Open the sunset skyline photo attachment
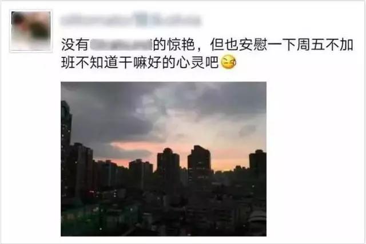This screenshot has width=366, height=244. 164,159
